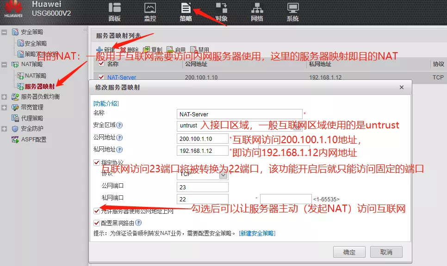Click help icon next to 配置黑洞路由

(138, 223)
